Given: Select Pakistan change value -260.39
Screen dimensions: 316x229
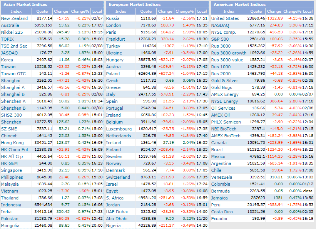Looking at the screenshot, I should pyautogui.click(x=63, y=219).
